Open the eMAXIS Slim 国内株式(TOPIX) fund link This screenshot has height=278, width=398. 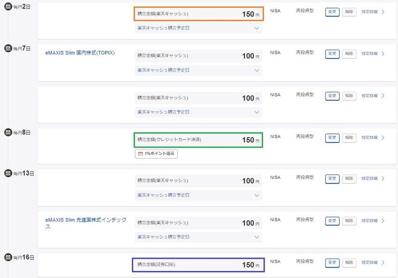pos(80,53)
